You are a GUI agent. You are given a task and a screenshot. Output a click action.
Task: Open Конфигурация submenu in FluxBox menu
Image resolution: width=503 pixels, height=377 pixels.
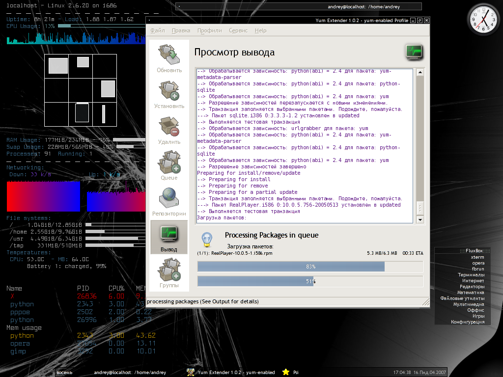pyautogui.click(x=468, y=322)
